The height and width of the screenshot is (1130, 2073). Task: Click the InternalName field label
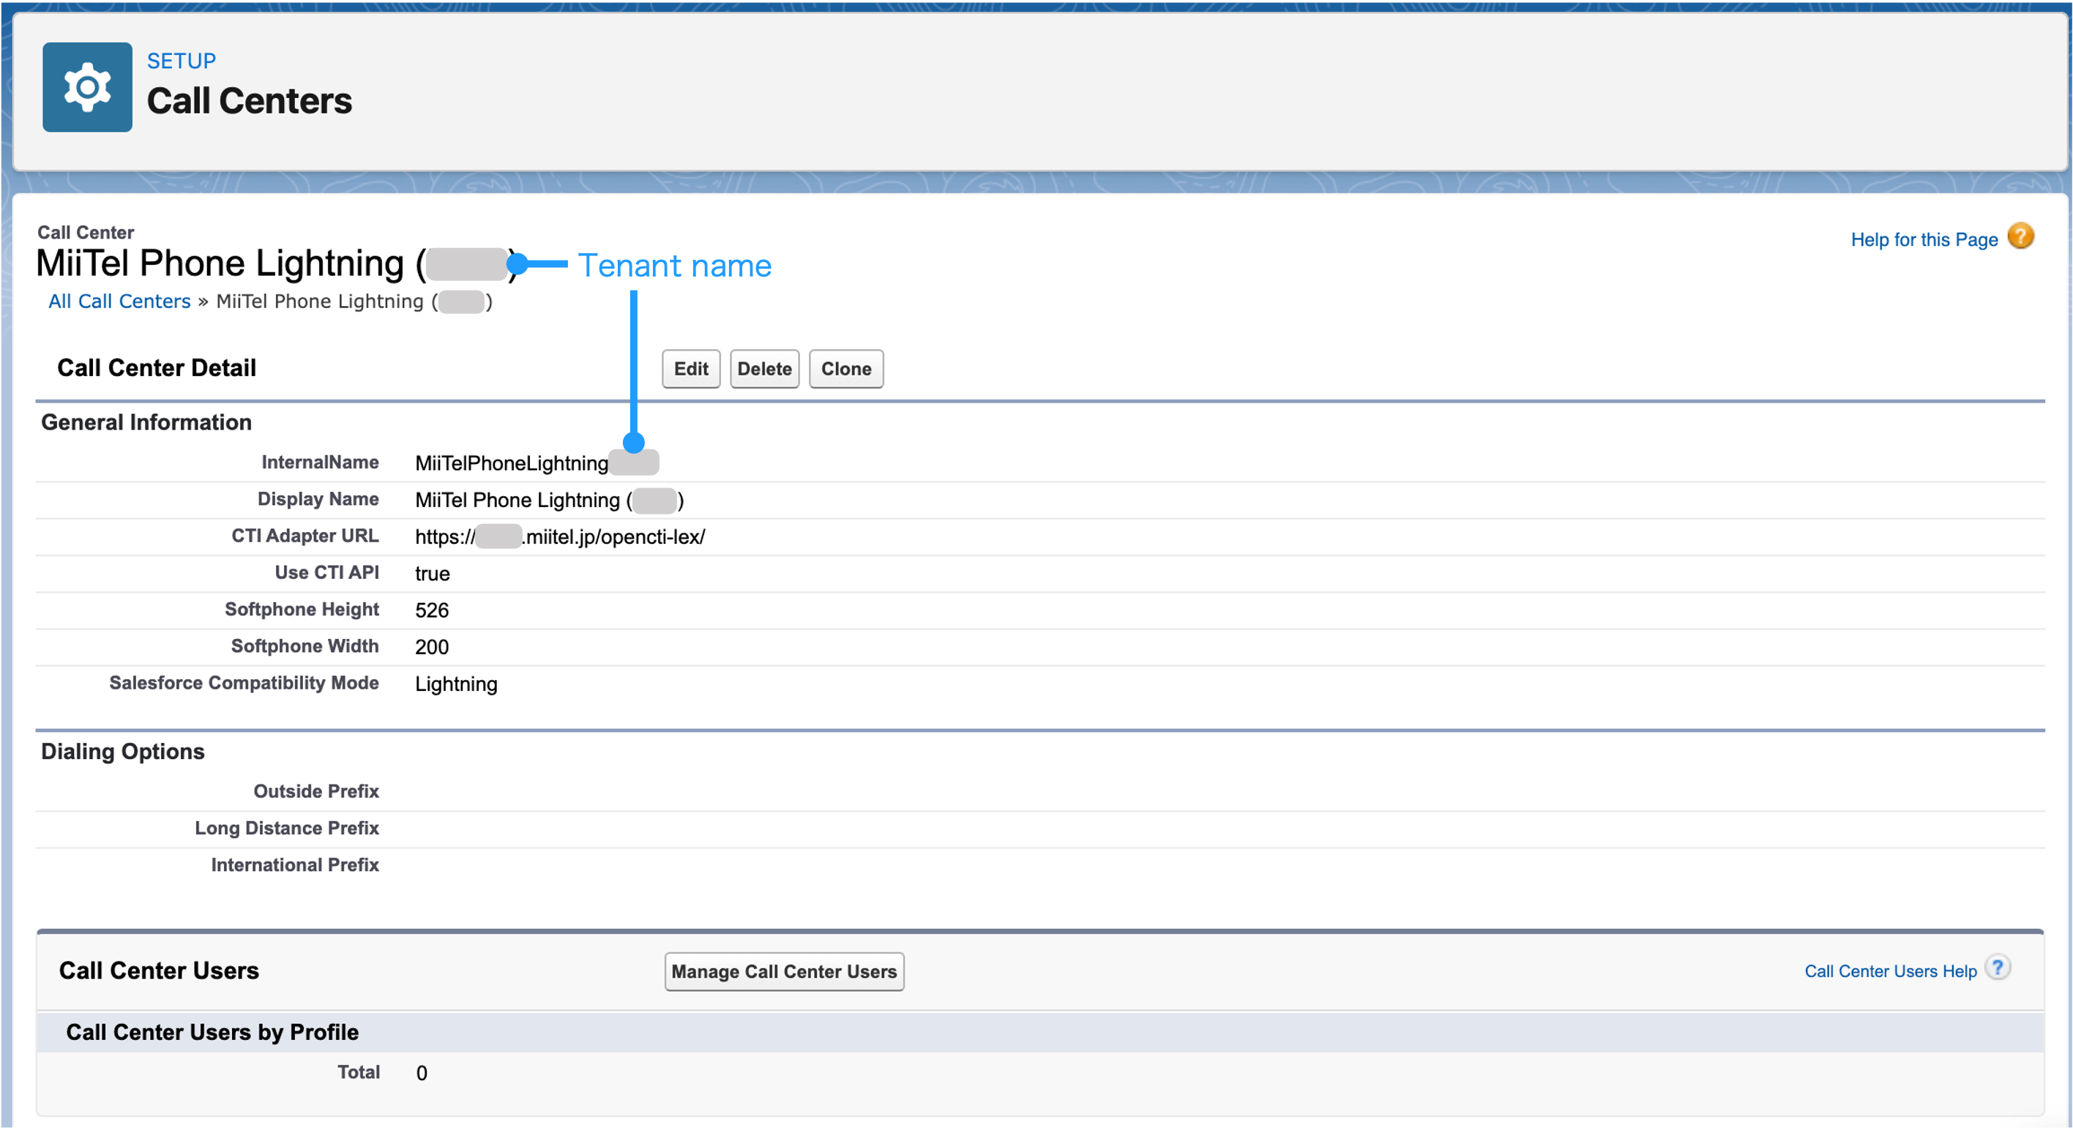point(319,462)
